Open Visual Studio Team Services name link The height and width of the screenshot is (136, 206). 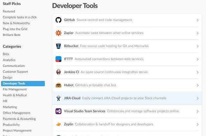point(85,111)
